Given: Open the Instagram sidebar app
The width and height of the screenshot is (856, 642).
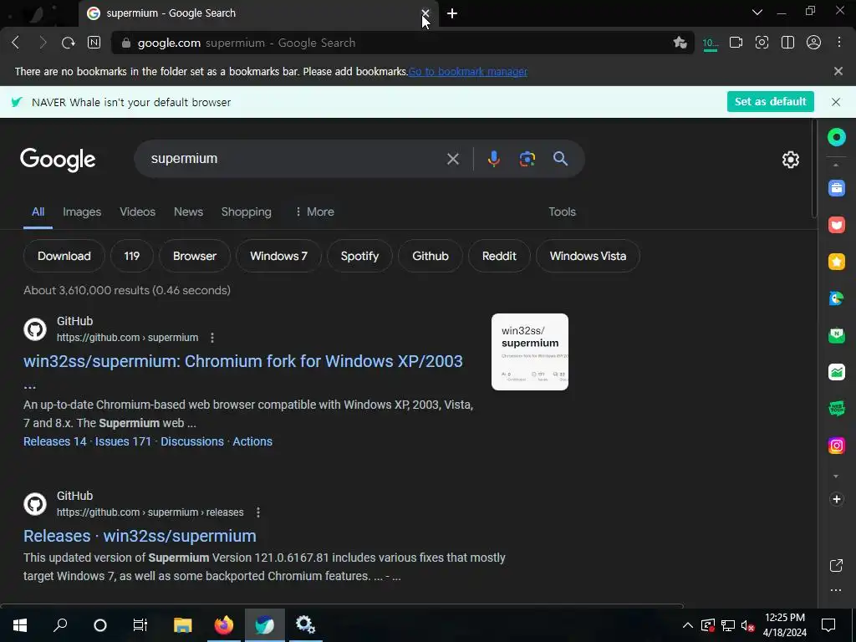Looking at the screenshot, I should pyautogui.click(x=836, y=446).
